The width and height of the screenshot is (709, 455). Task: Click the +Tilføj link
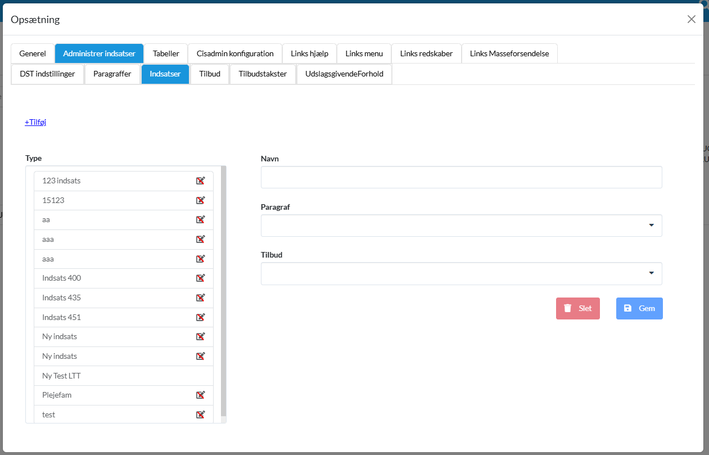pos(35,122)
